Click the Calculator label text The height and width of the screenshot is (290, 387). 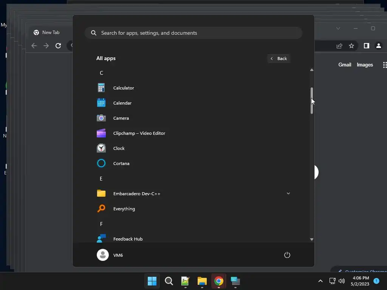click(x=124, y=88)
